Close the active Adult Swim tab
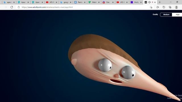 pos(155,2)
